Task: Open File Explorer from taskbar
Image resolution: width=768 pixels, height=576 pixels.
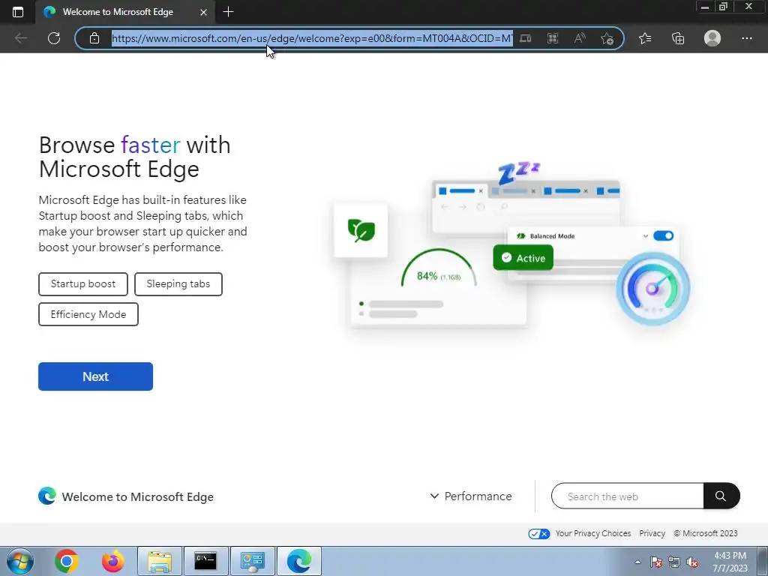Action: [160, 561]
